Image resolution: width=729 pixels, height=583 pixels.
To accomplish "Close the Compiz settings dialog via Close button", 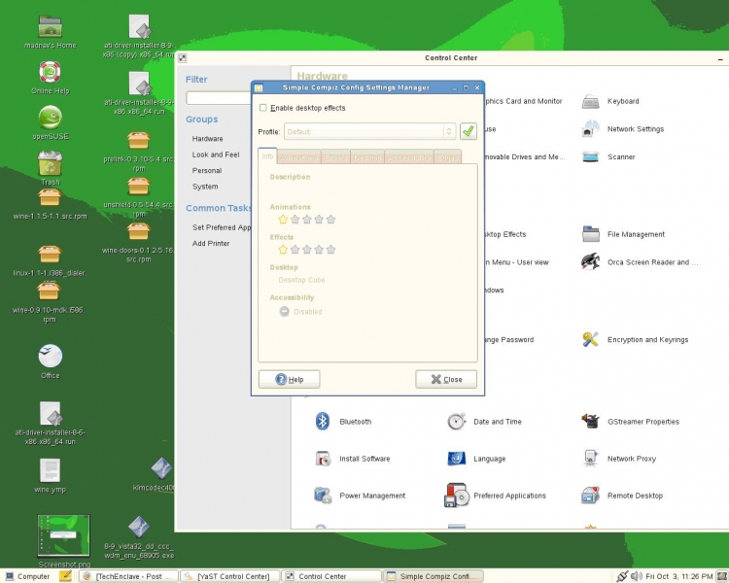I will [446, 379].
